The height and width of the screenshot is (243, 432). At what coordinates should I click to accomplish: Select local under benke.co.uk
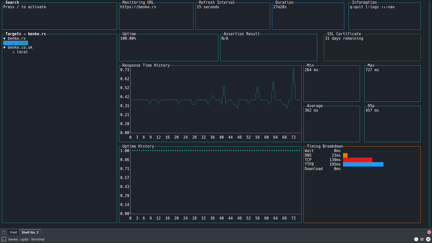pos(22,52)
